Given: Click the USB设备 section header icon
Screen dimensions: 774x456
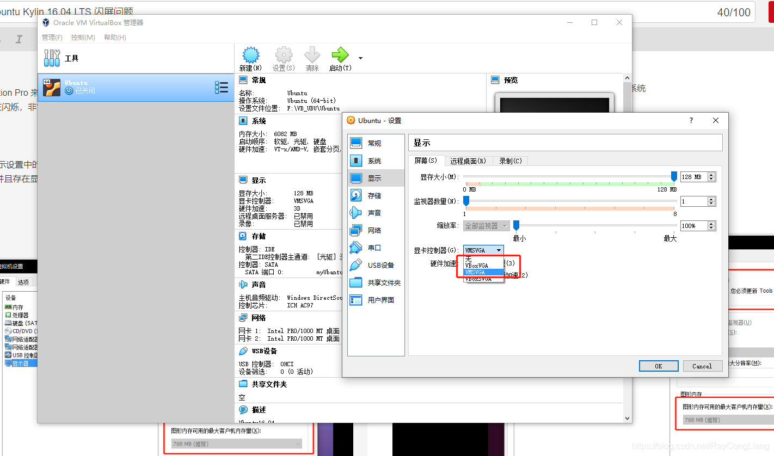Looking at the screenshot, I should click(243, 351).
